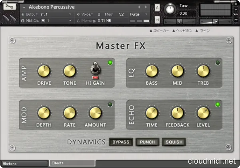Solo the instrument with S button
Image resolution: width=240 pixels, height=168 pixels.
157,8
